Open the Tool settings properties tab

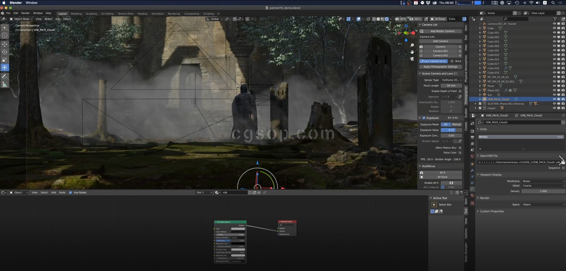472,123
